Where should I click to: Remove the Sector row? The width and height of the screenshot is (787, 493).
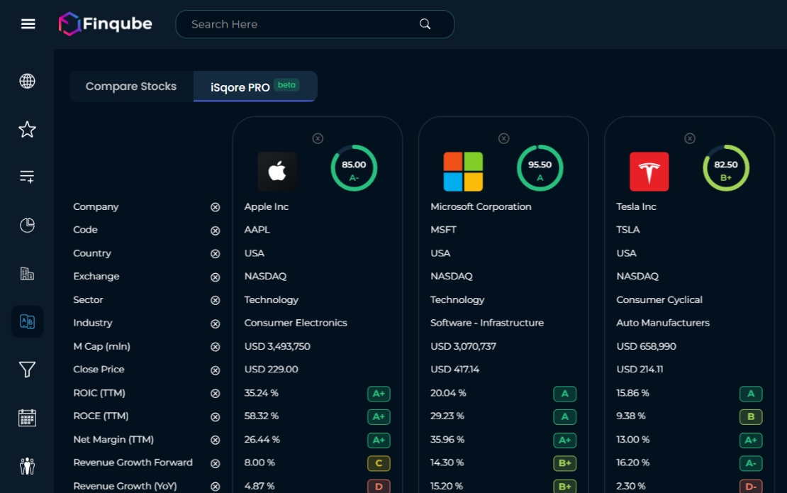pos(216,301)
